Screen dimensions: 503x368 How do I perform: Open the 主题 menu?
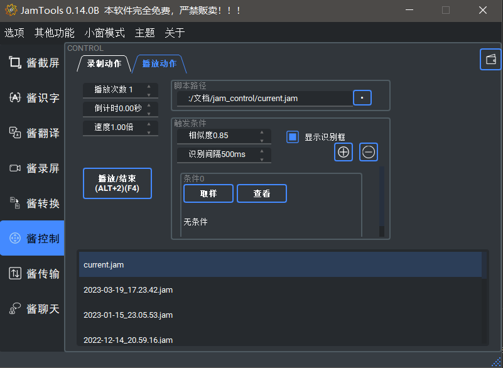pos(144,33)
